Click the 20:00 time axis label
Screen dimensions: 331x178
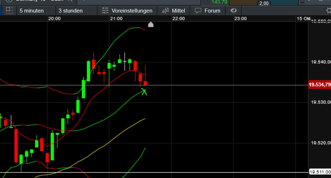click(x=54, y=19)
